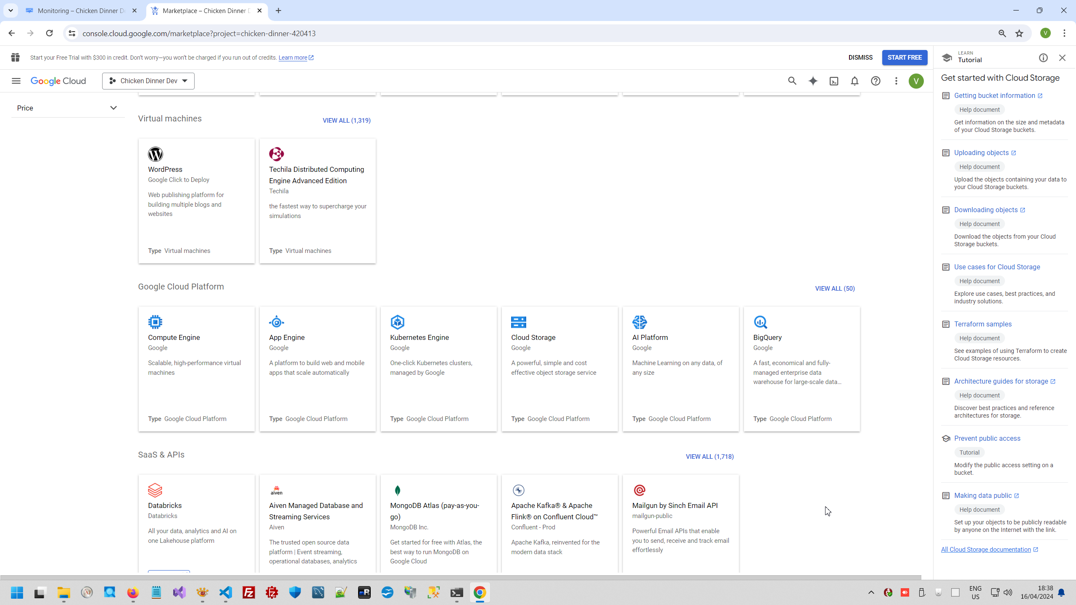This screenshot has width=1076, height=605.
Task: Close the Tutorial side panel
Action: tap(1062, 58)
